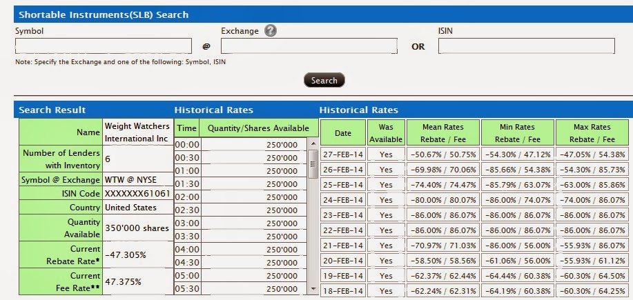Viewport: 633px width, 300px height.
Task: Click the Current Fee Rate value 47.375%
Action: click(x=138, y=281)
